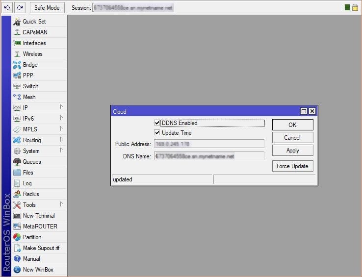The height and width of the screenshot is (277, 362).
Task: Open the Log menu label
Action: pos(27,183)
